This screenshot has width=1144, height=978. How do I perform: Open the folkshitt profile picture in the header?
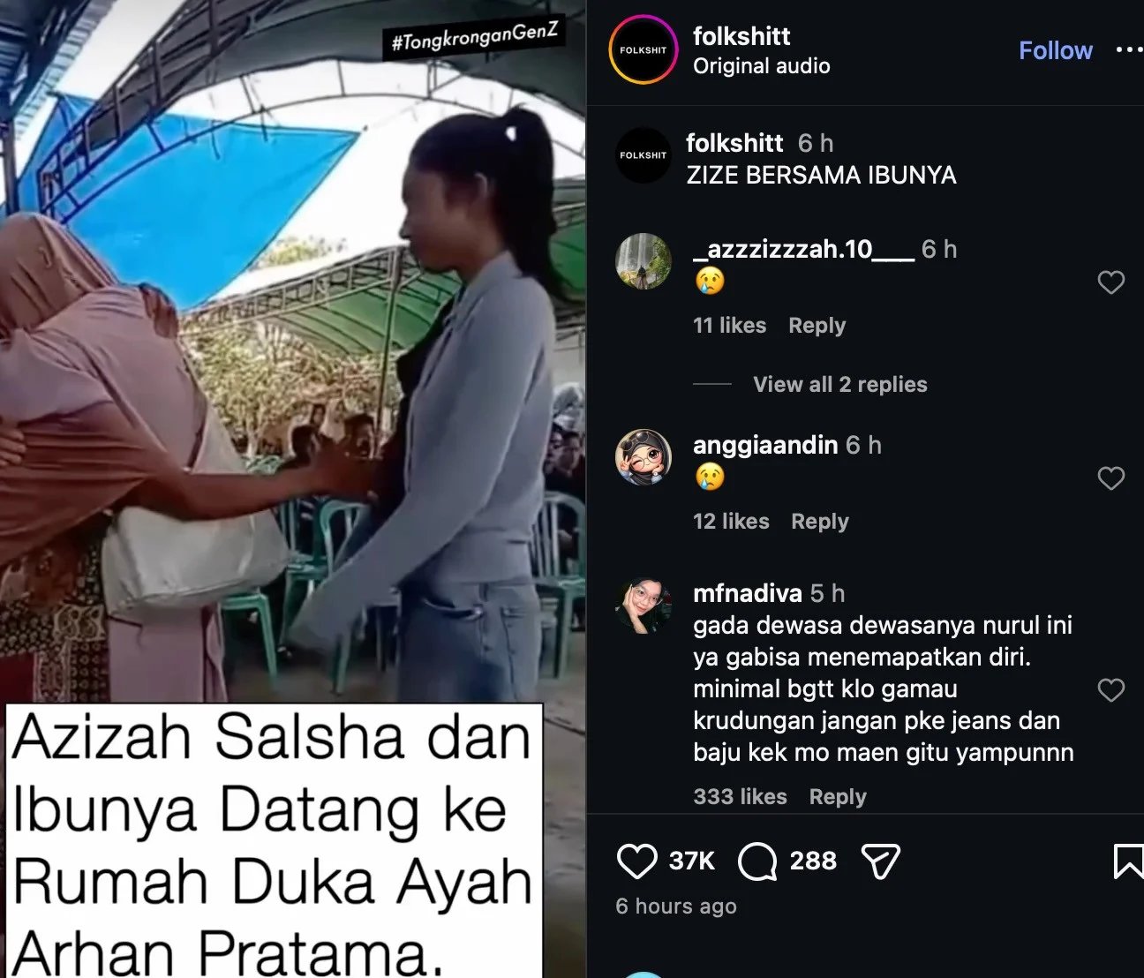[643, 50]
